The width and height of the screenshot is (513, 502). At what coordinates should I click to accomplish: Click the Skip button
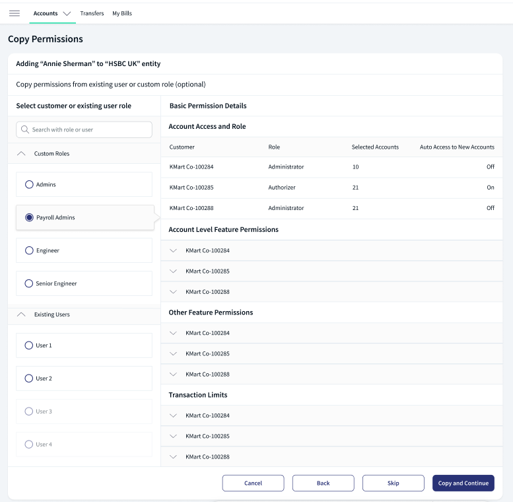point(393,483)
